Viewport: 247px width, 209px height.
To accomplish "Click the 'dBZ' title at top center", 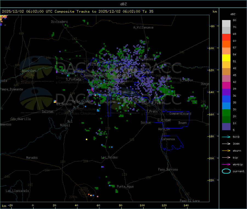I will tap(123, 4).
